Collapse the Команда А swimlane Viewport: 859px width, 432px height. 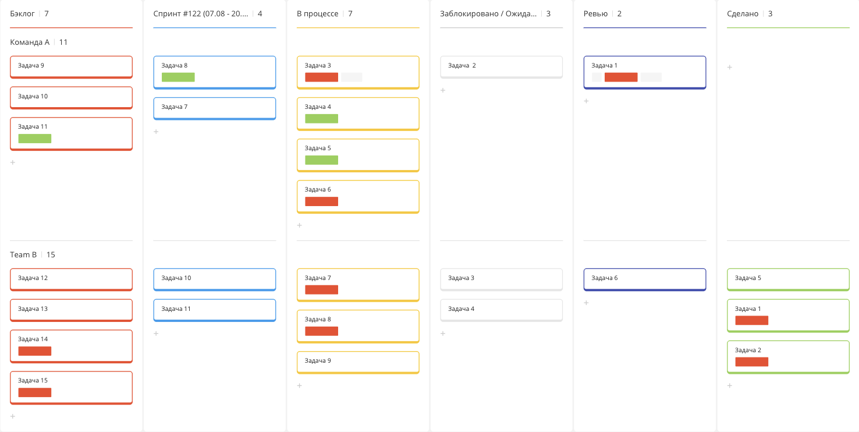click(x=30, y=43)
